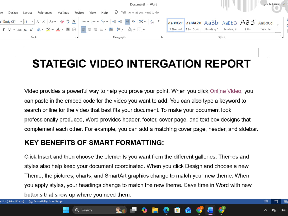
Task: Open the Help tab
Action: [x=105, y=12]
